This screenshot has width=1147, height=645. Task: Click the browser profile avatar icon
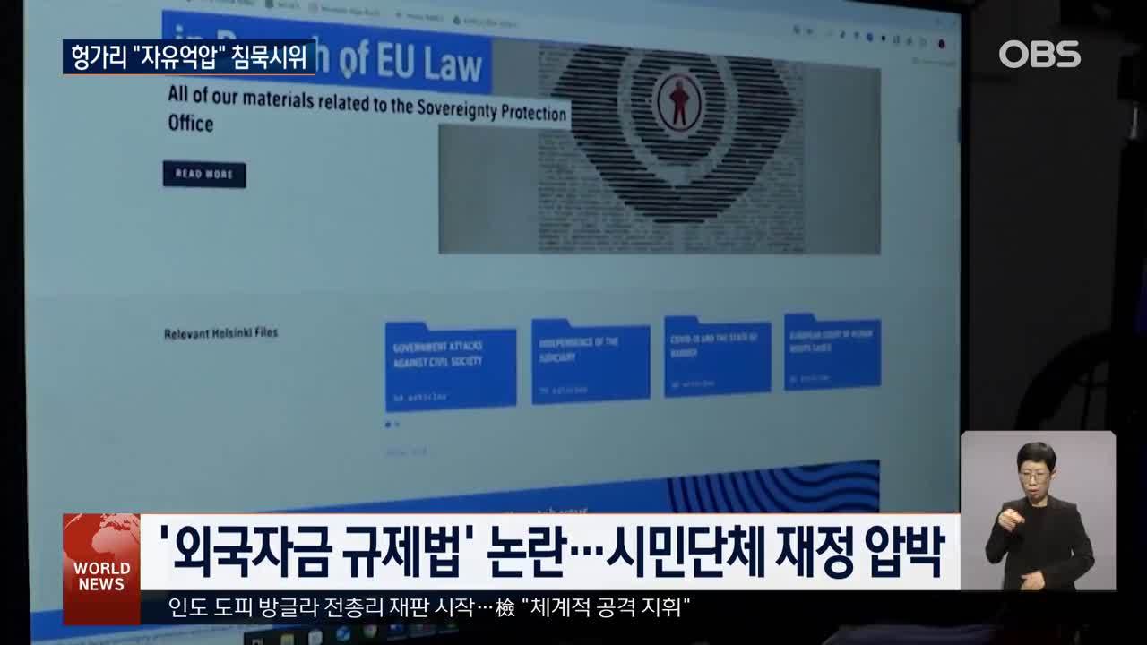click(941, 42)
